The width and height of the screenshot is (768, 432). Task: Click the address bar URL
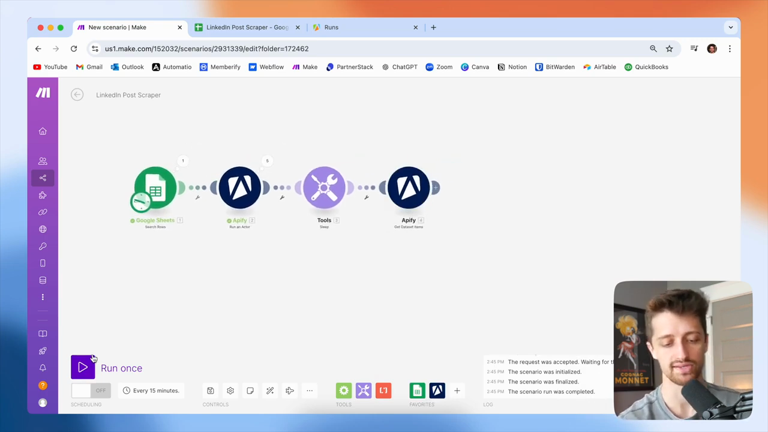207,49
